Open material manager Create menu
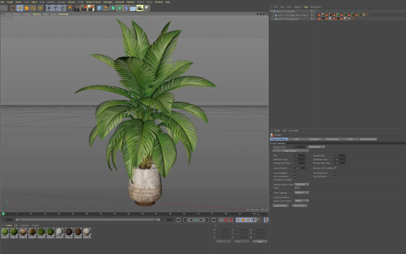 click(9, 226)
